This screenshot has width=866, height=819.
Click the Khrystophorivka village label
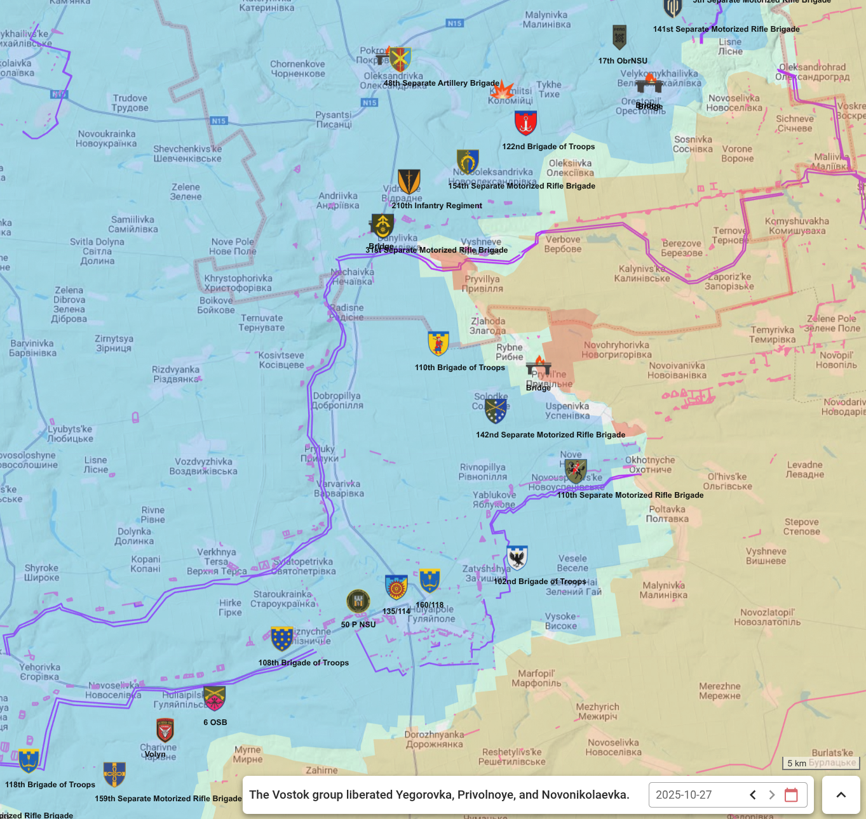[x=238, y=283]
